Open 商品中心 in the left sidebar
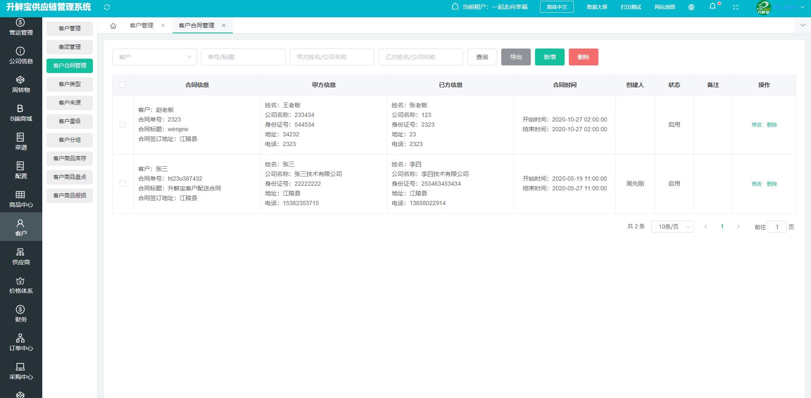The width and height of the screenshot is (811, 398). coord(21,199)
